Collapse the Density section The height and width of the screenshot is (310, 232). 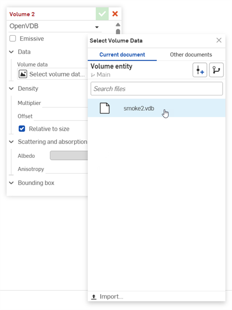tap(12, 88)
